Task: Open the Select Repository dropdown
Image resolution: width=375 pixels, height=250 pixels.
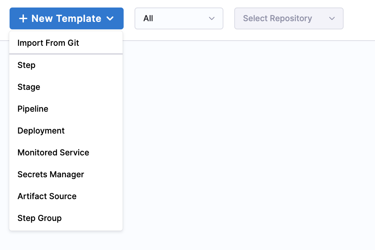Action: [289, 18]
